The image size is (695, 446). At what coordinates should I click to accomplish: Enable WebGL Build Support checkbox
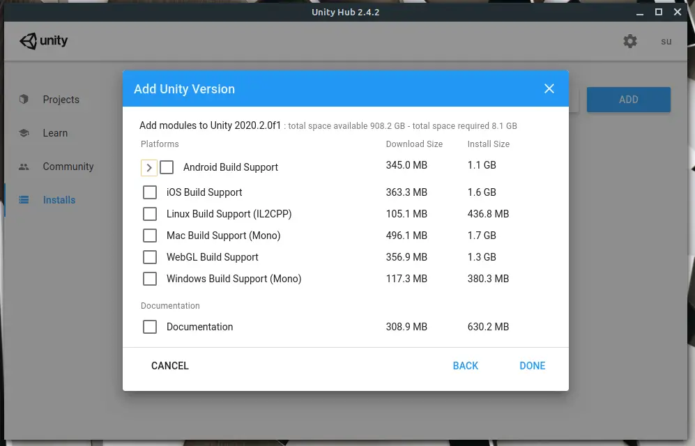coord(150,257)
